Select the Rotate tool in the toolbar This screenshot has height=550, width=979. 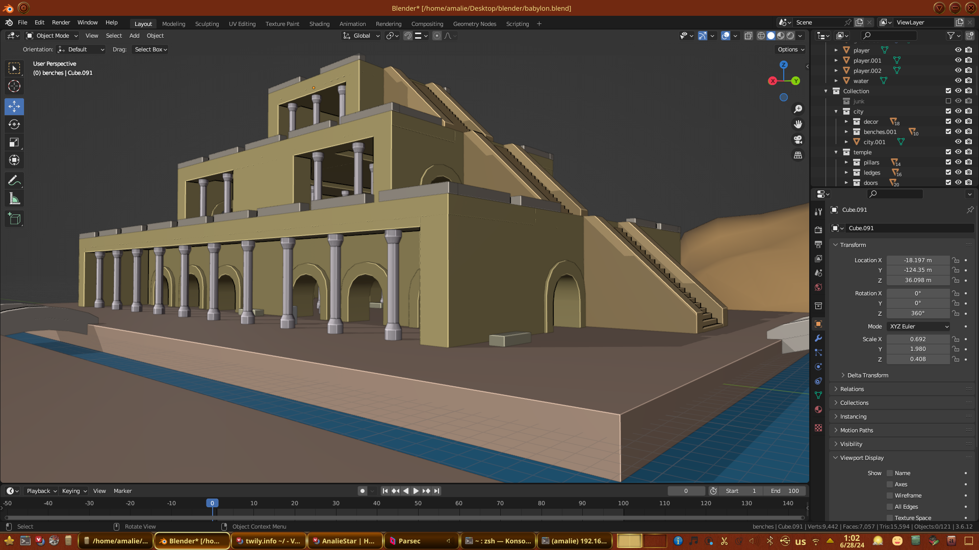click(x=14, y=125)
